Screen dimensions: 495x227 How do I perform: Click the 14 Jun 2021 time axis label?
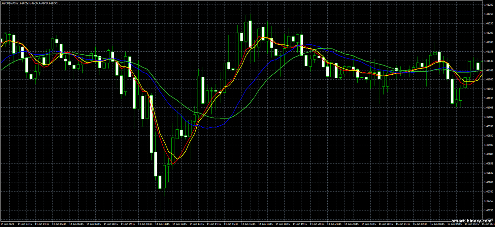pyautogui.click(x=7, y=224)
